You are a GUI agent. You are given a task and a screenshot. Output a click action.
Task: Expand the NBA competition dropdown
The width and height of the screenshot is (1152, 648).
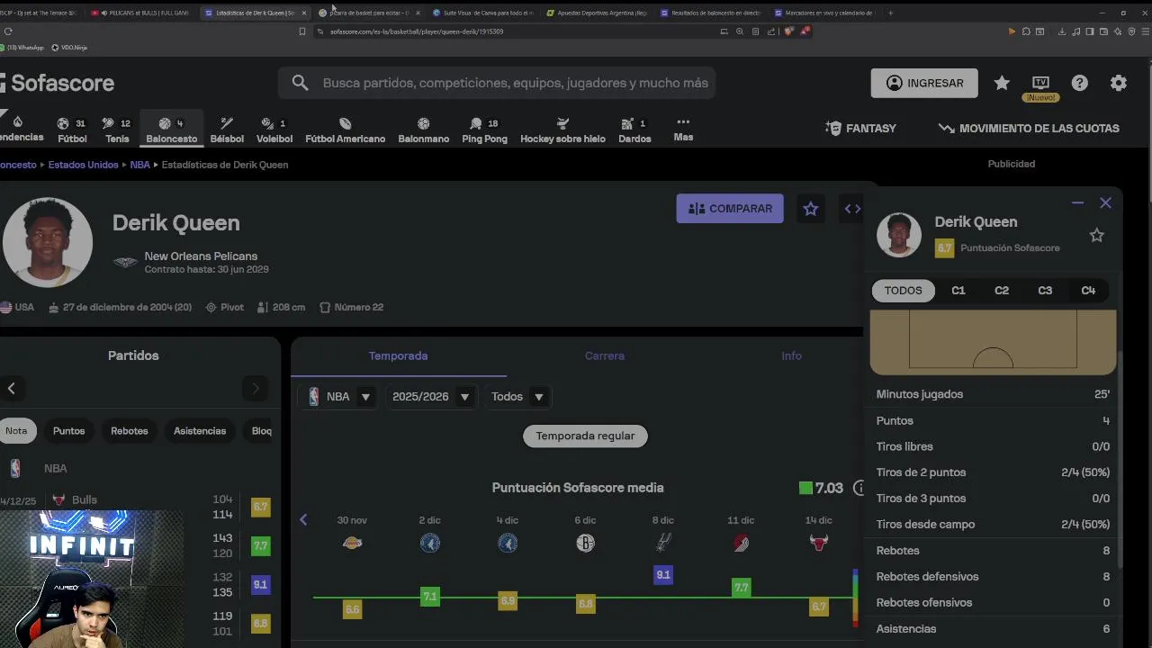point(339,397)
